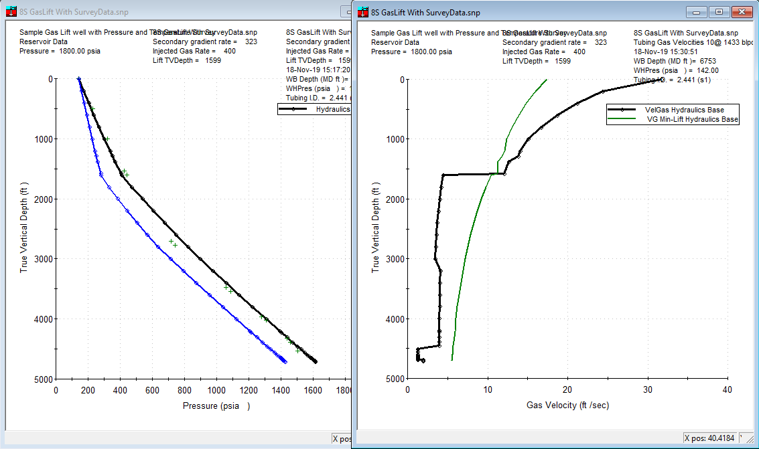
Task: Open the system menu via the right window's title bar icon
Action: (363, 11)
